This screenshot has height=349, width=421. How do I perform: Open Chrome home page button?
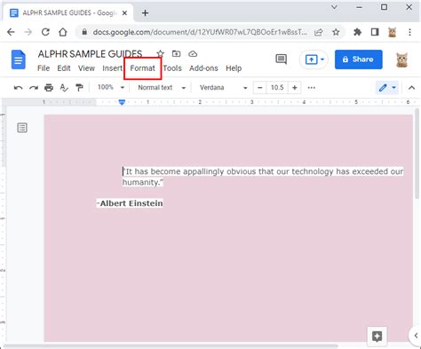(63, 32)
